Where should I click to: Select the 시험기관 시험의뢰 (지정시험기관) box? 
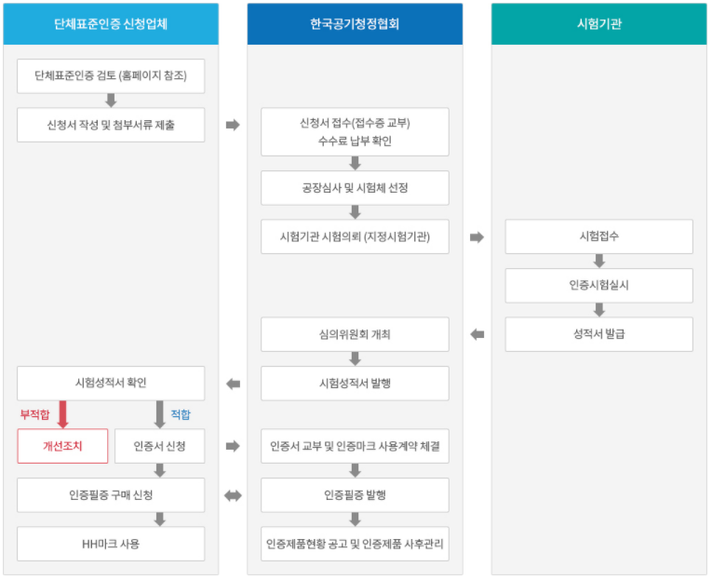point(355,236)
